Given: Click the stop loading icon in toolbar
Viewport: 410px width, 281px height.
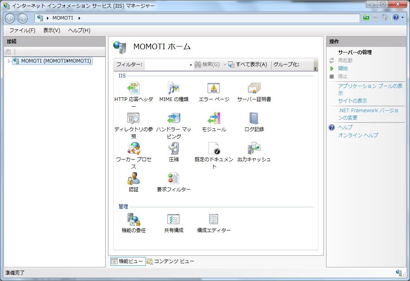Looking at the screenshot, I should [375, 18].
